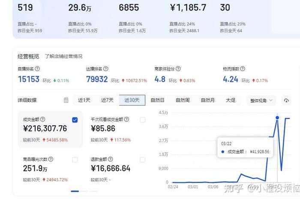The width and height of the screenshot is (300, 201).
Task: Switch to the 近7天 tab
Action: 107,100
